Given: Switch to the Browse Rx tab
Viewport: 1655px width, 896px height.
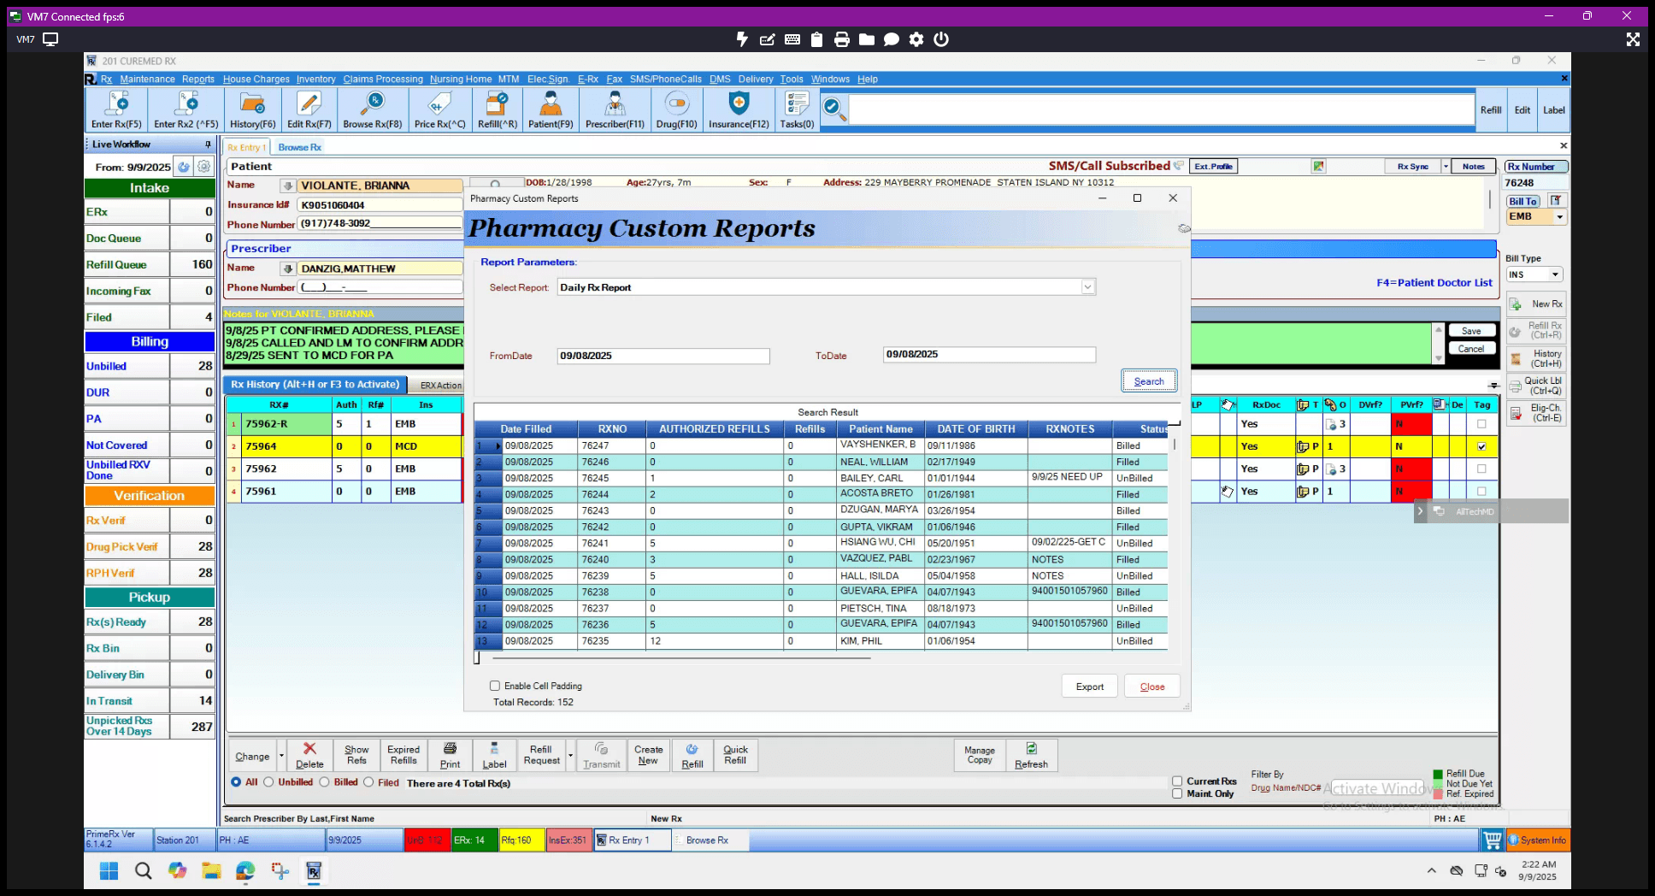Looking at the screenshot, I should click(x=299, y=147).
